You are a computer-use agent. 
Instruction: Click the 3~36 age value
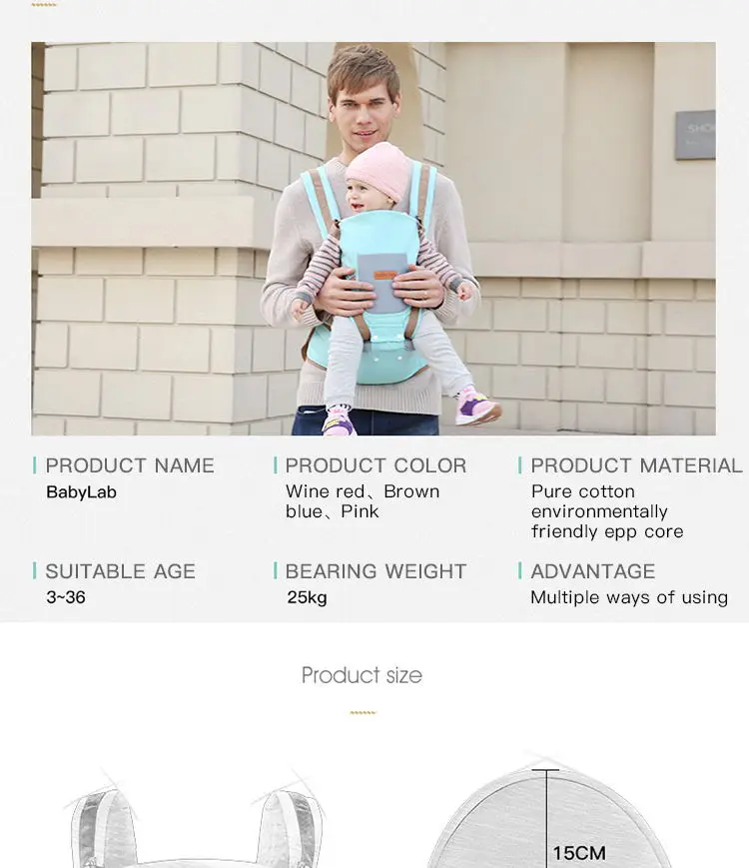[66, 598]
